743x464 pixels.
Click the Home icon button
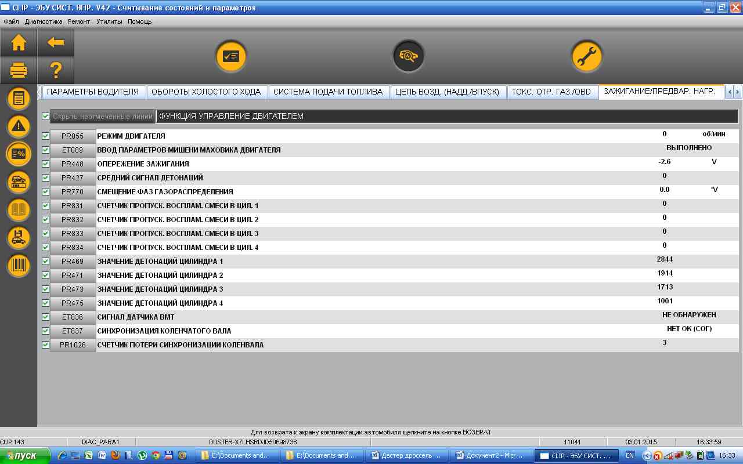[x=19, y=42]
